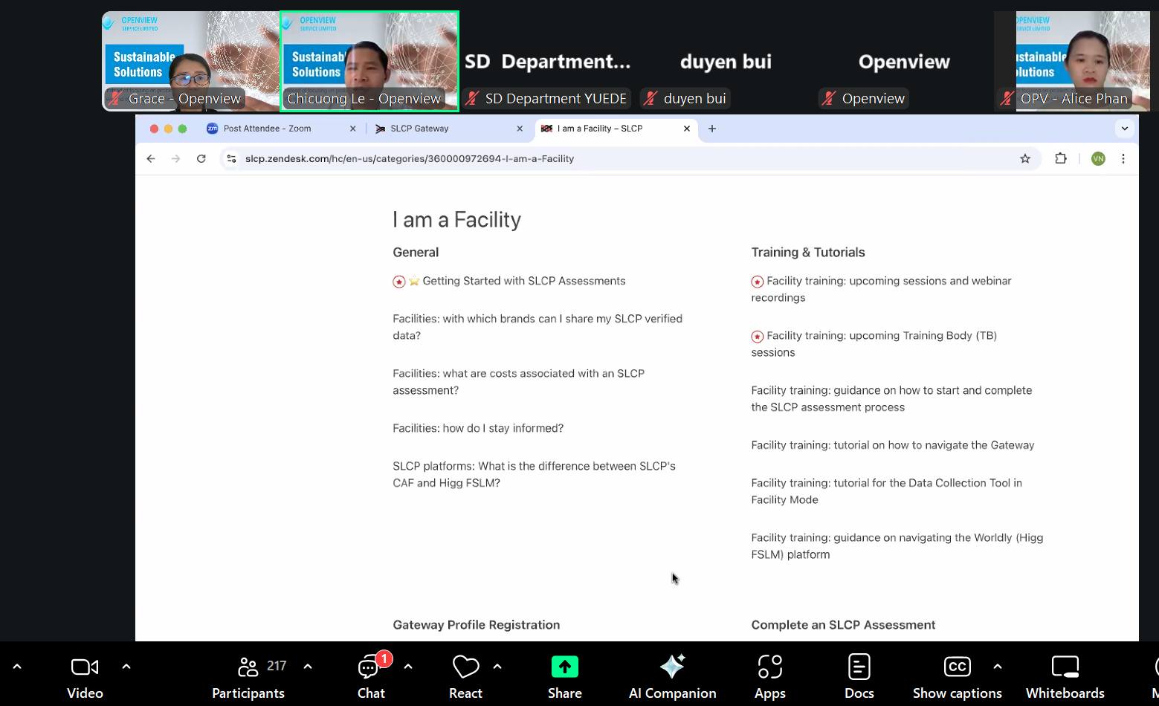The image size is (1159, 706).
Task: Select Openview participant tile
Action: [x=905, y=61]
